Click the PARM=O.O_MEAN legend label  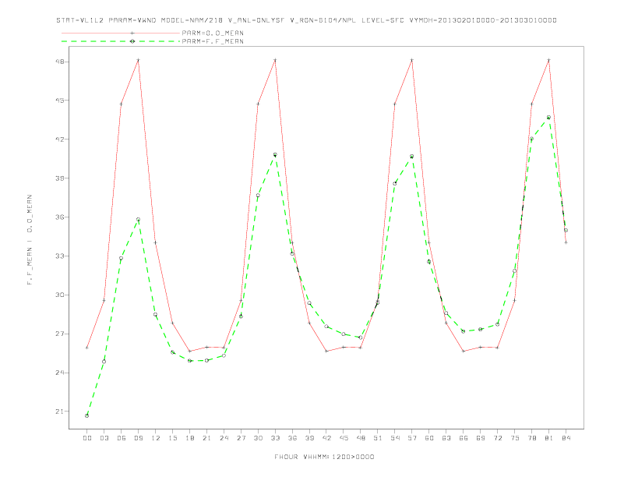click(213, 33)
